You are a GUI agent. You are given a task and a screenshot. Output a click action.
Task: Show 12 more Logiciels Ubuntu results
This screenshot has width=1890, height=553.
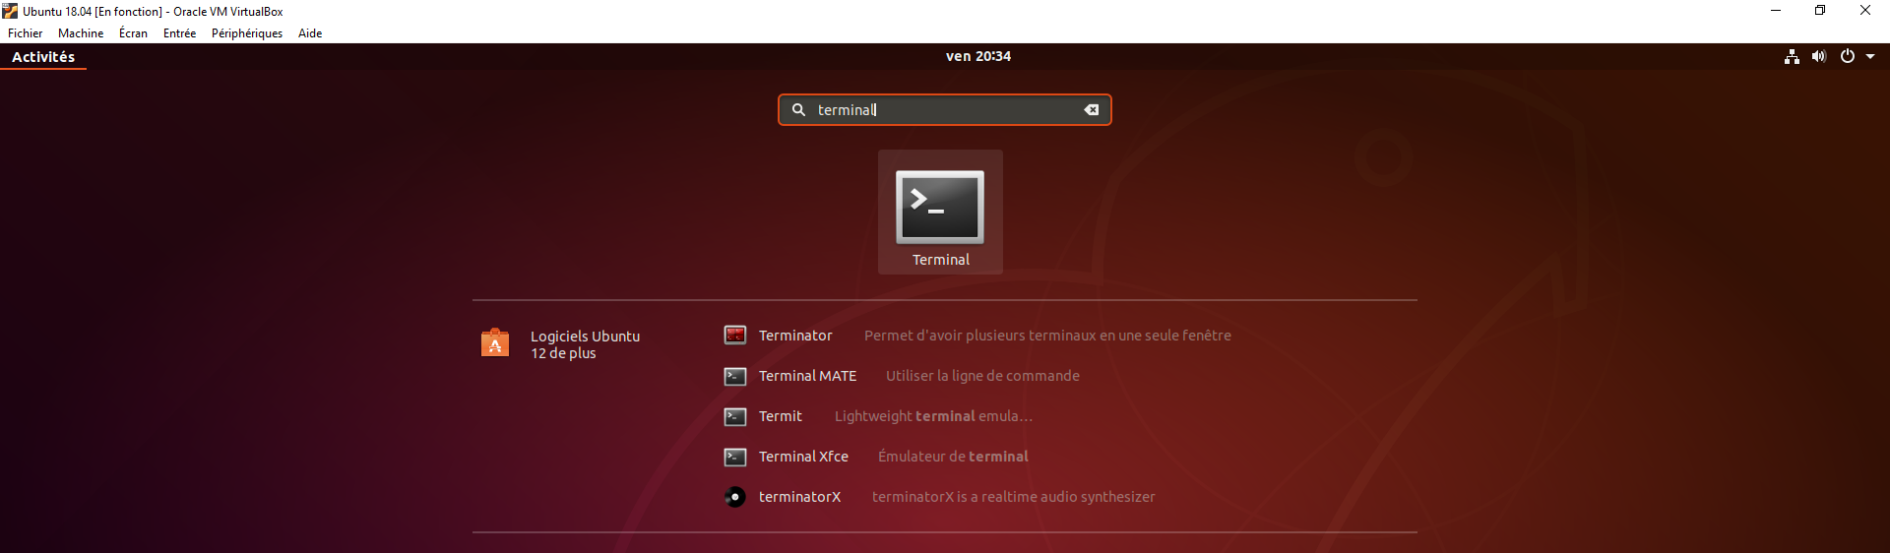(563, 353)
